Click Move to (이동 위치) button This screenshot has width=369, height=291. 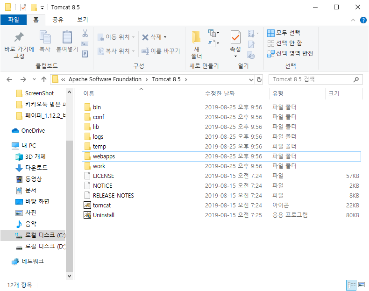click(x=116, y=37)
